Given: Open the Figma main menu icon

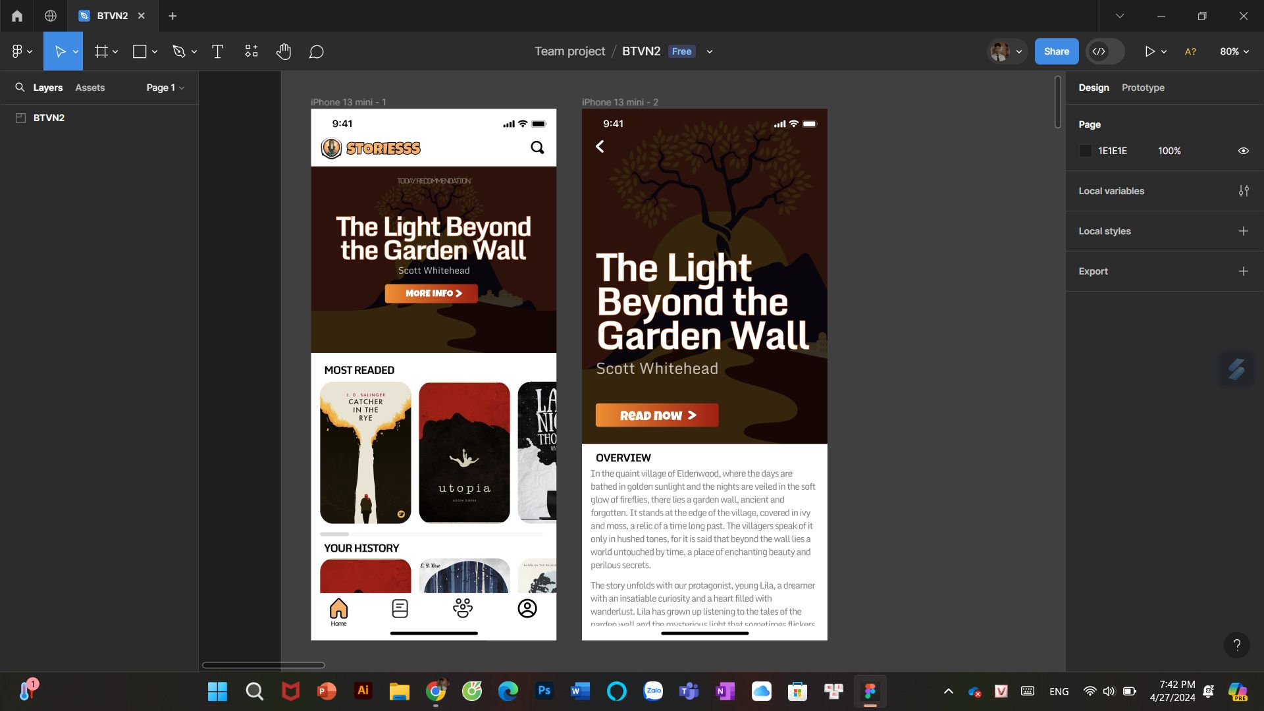Looking at the screenshot, I should coord(17,51).
